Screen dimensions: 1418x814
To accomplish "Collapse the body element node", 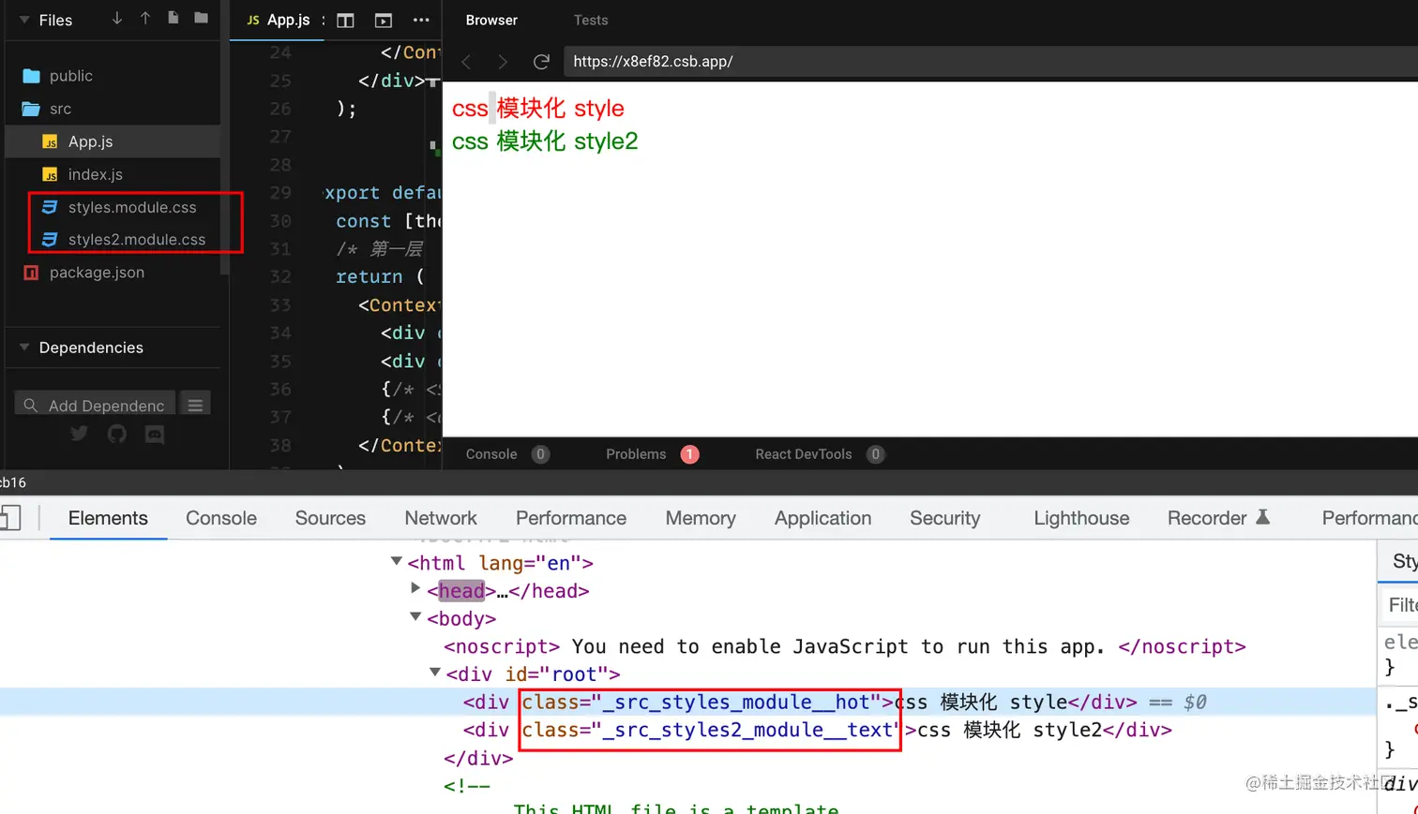I will (x=415, y=617).
